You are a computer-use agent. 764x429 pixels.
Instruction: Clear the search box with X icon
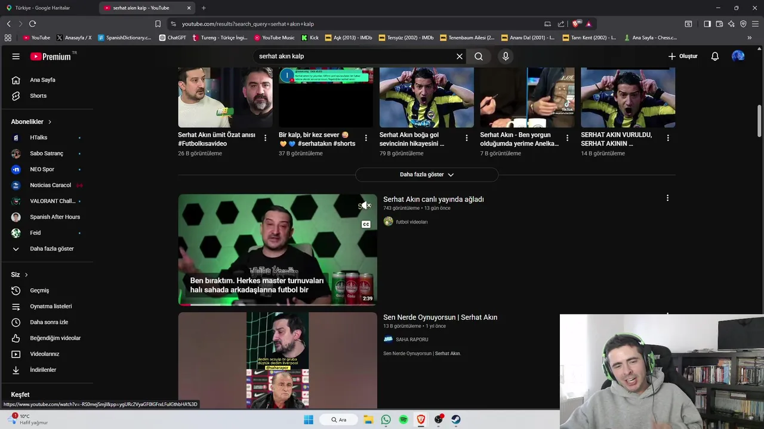tap(460, 57)
